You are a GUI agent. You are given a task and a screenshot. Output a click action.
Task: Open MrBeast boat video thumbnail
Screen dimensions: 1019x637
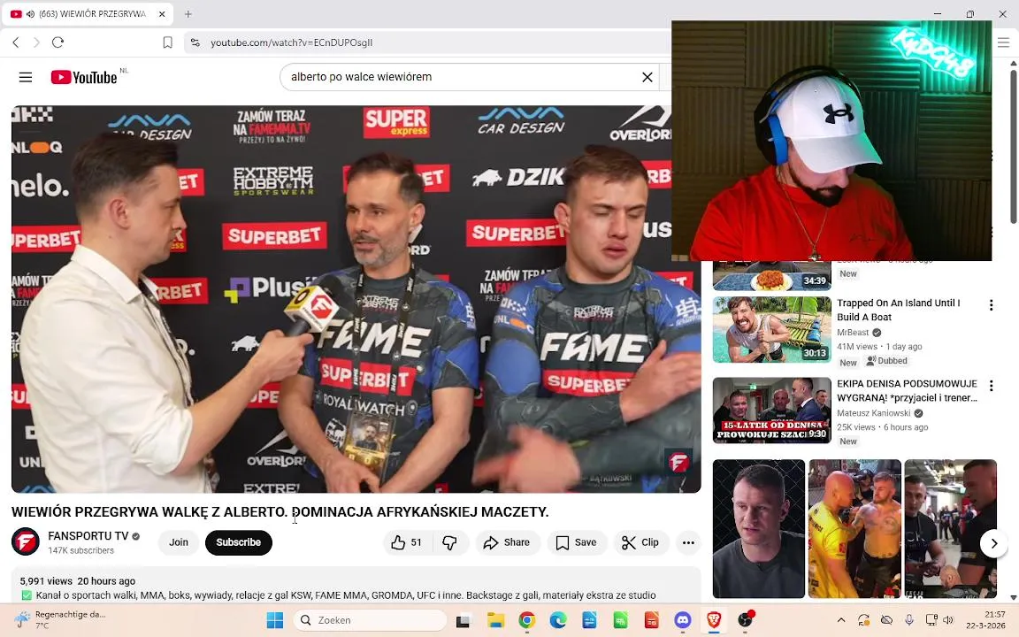click(772, 330)
